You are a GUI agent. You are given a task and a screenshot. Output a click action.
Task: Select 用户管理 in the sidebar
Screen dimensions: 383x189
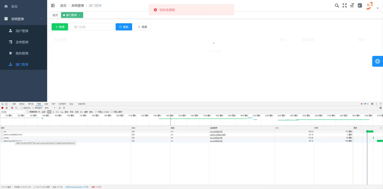[x=24, y=31]
